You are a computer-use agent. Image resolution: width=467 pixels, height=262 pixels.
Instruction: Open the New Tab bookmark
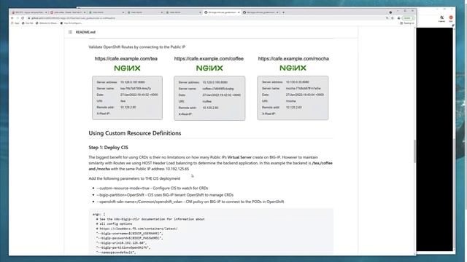[28, 23]
